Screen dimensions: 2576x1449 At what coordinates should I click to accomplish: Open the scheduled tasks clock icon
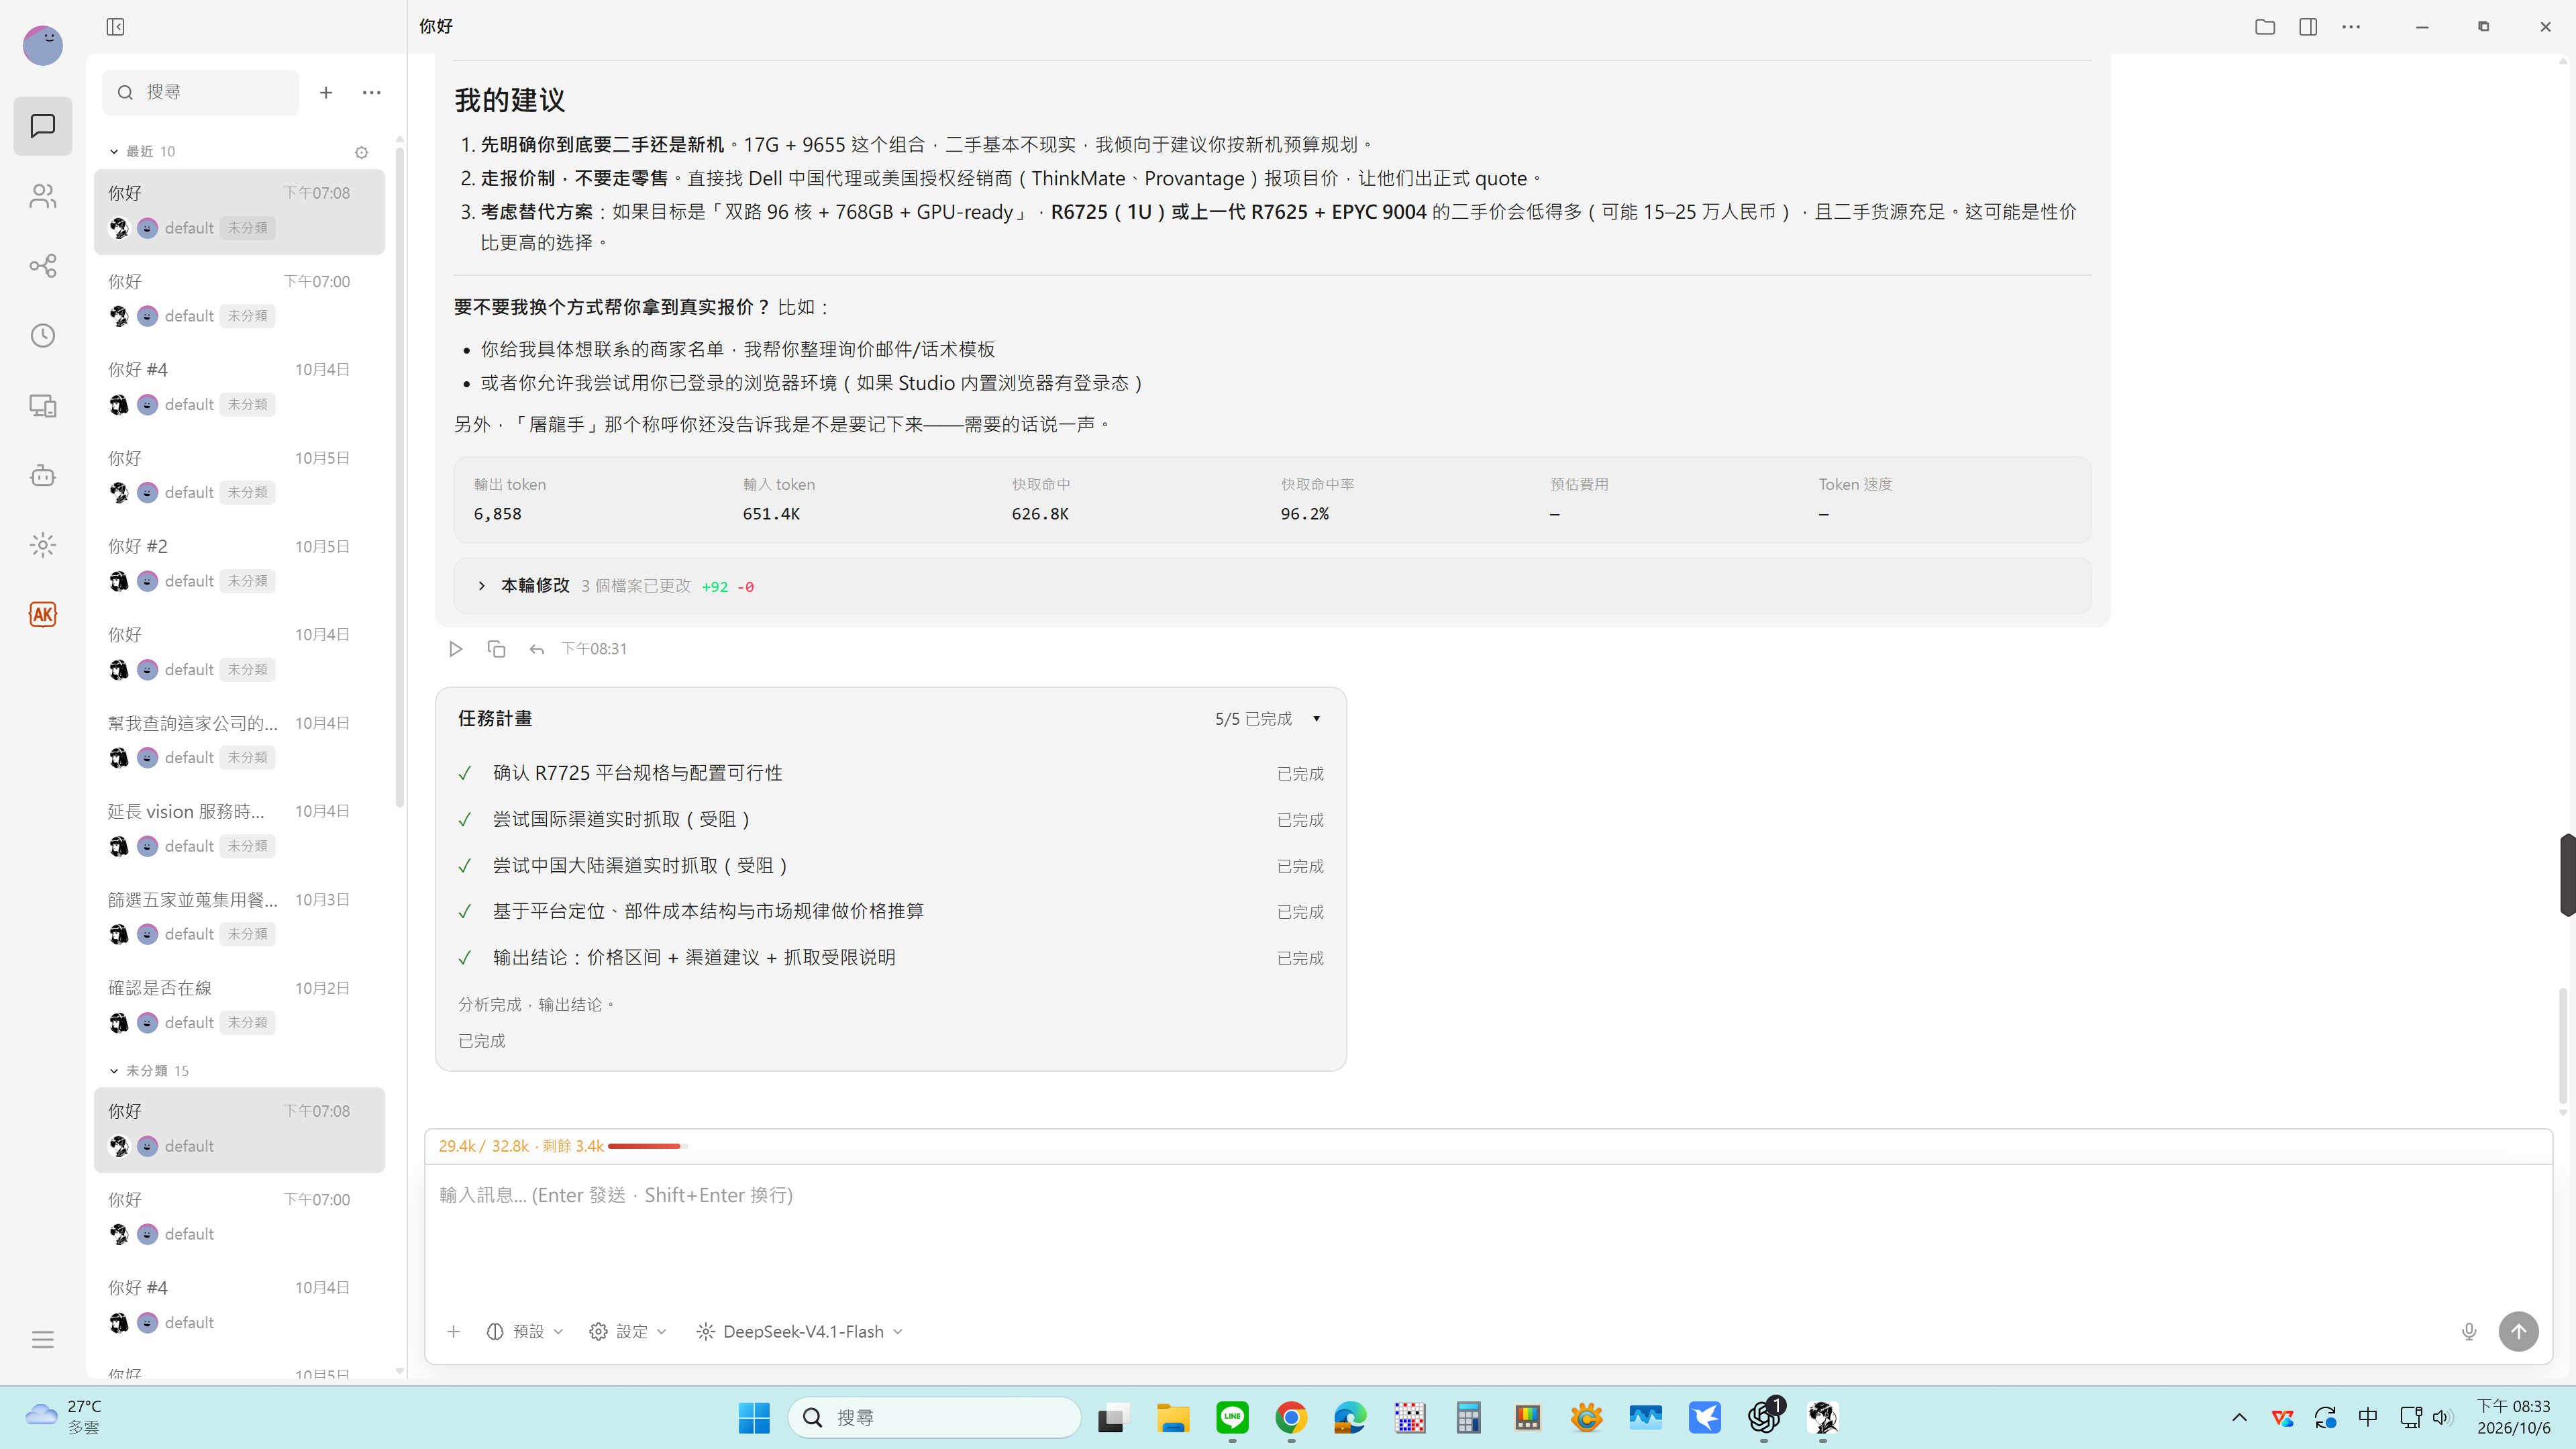click(x=43, y=335)
